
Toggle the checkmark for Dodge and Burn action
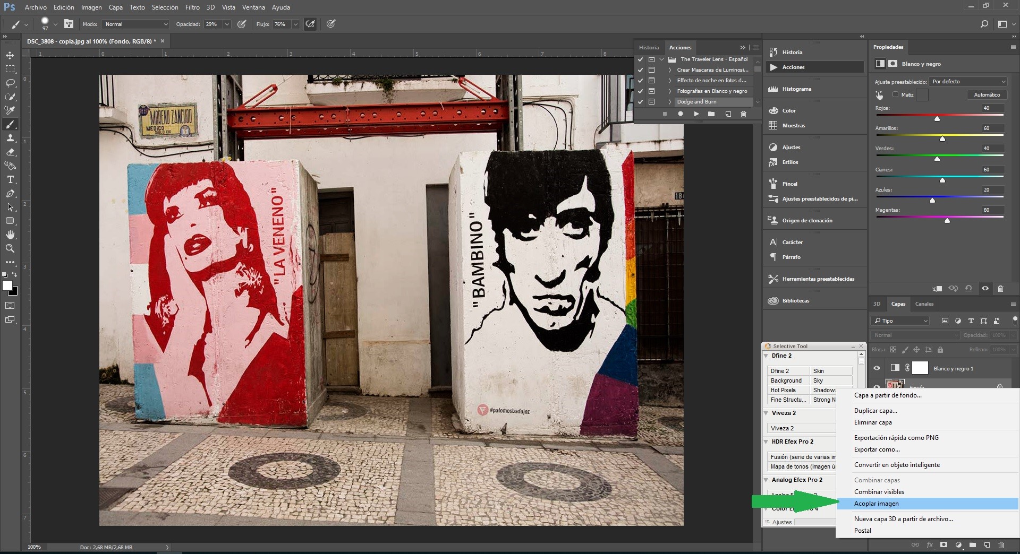tap(640, 102)
